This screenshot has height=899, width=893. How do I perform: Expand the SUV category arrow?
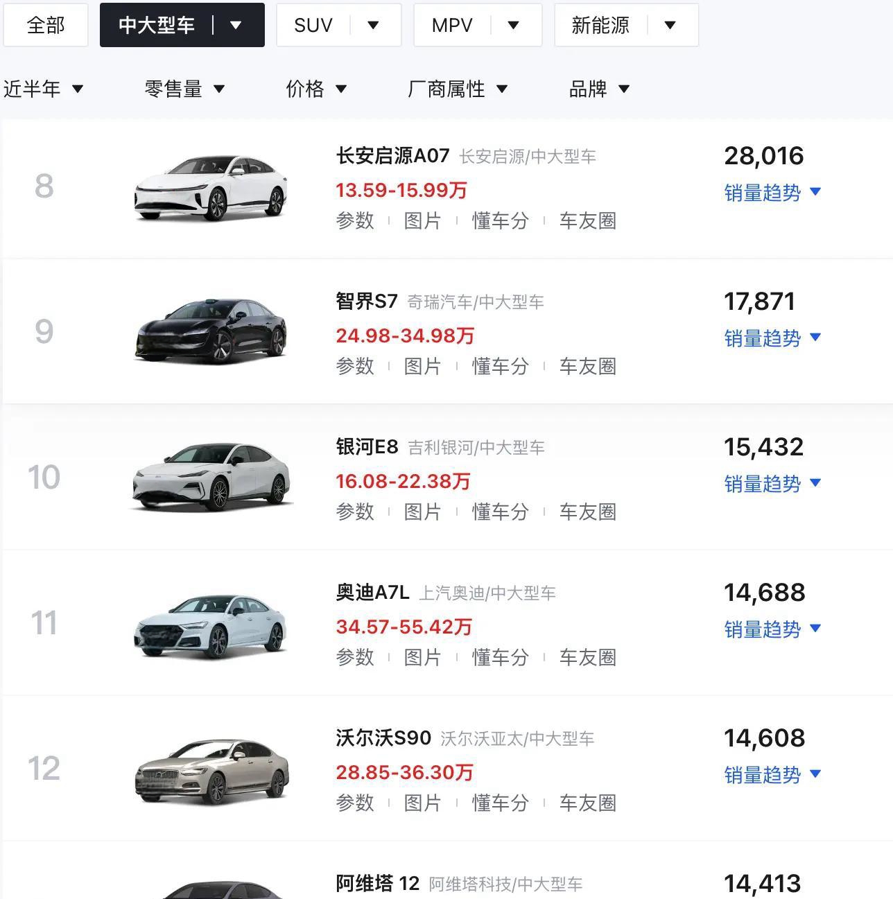pos(373,26)
